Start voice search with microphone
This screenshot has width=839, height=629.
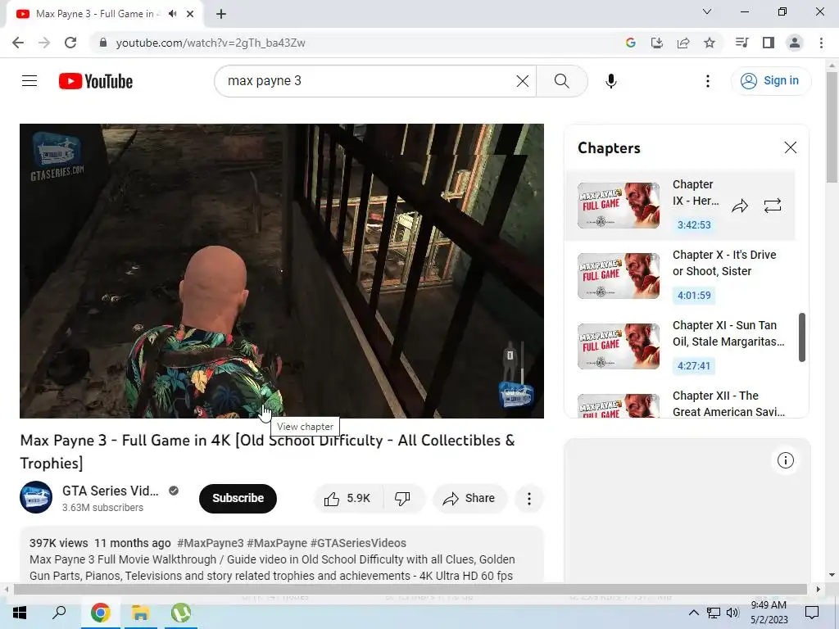point(610,81)
